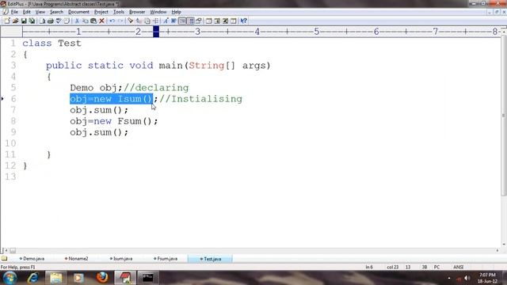Delete selection with the red X icon
The image size is (507, 285).
tap(101, 21)
